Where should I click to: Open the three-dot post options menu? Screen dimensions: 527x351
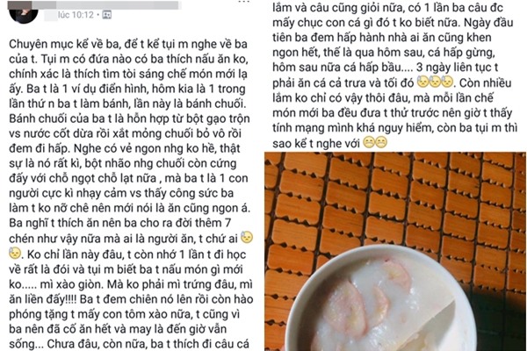[x=244, y=2]
